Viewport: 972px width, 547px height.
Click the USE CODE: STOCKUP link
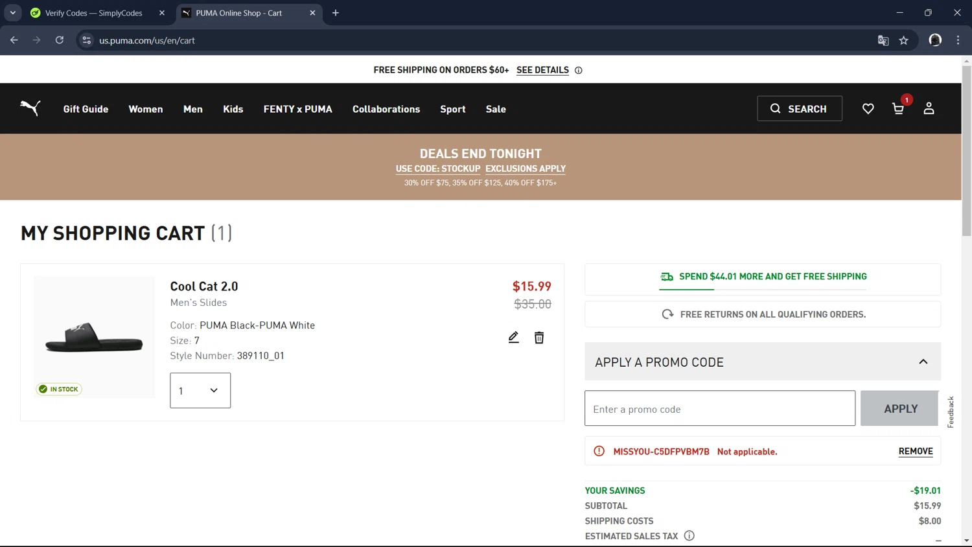coord(438,169)
